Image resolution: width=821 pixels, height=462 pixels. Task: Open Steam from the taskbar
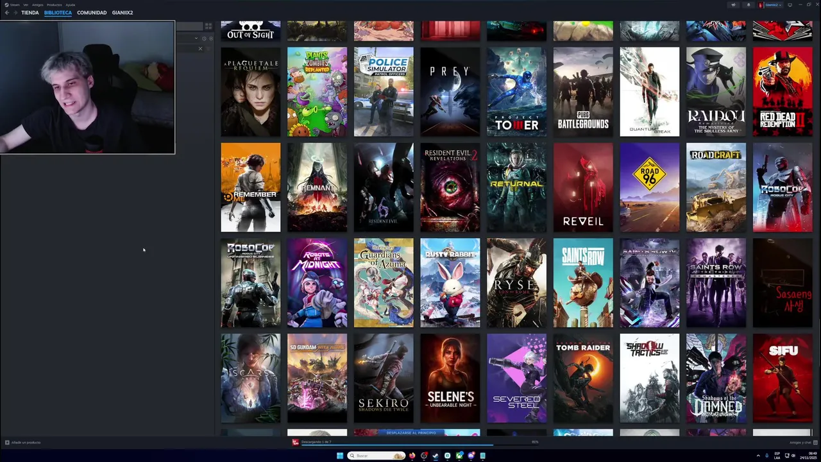tap(436, 456)
